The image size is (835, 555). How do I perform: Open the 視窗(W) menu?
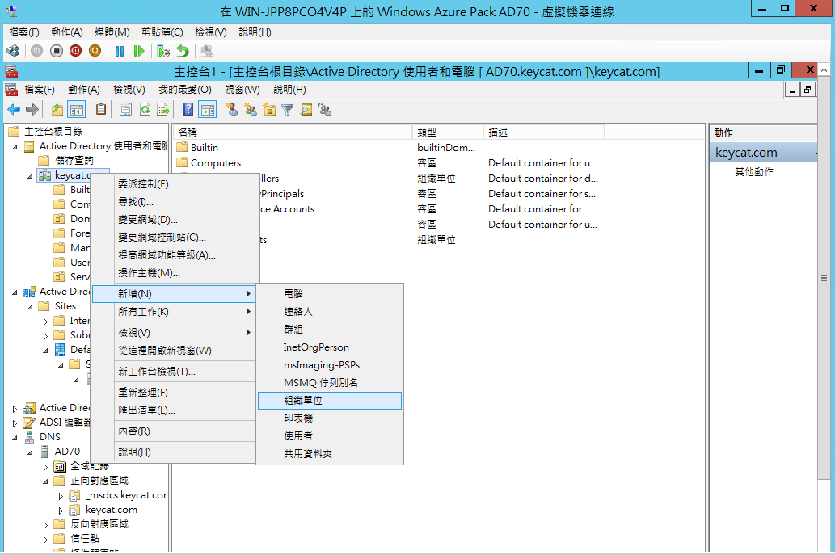242,90
